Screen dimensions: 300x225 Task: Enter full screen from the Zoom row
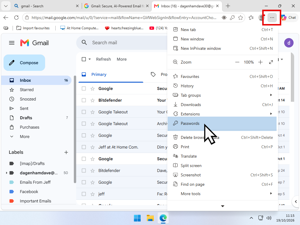point(271,62)
